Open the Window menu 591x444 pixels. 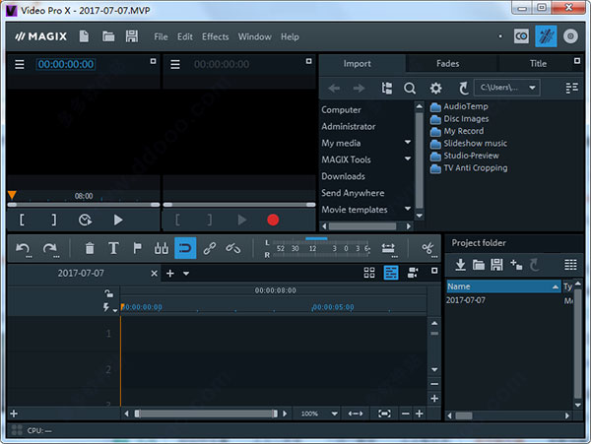[x=255, y=36]
